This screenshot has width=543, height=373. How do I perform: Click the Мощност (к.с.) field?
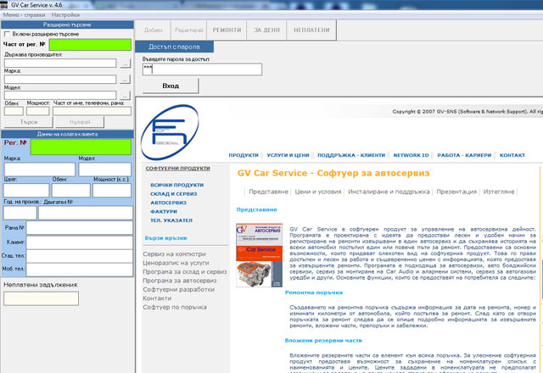[x=112, y=190]
